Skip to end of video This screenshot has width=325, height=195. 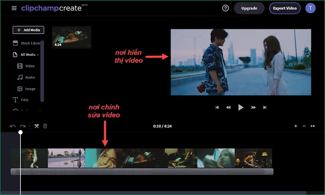tap(265, 107)
